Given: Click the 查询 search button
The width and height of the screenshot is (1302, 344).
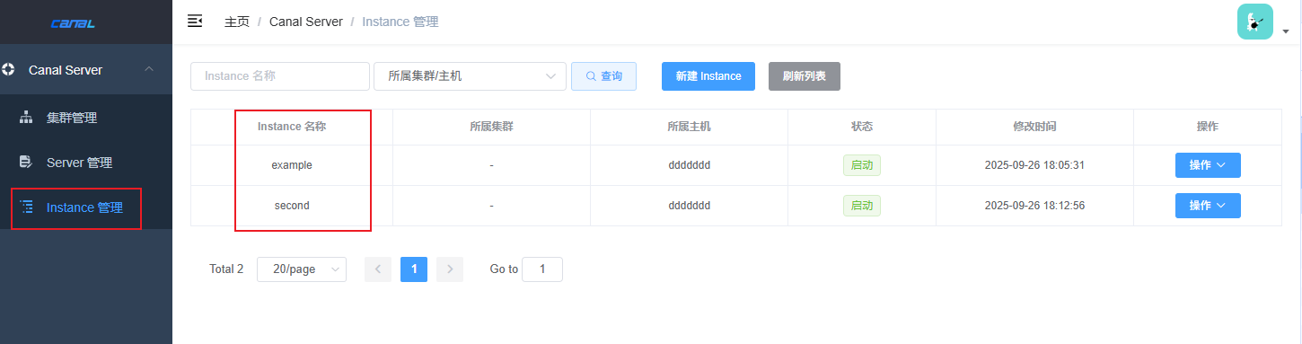Looking at the screenshot, I should coord(603,76).
